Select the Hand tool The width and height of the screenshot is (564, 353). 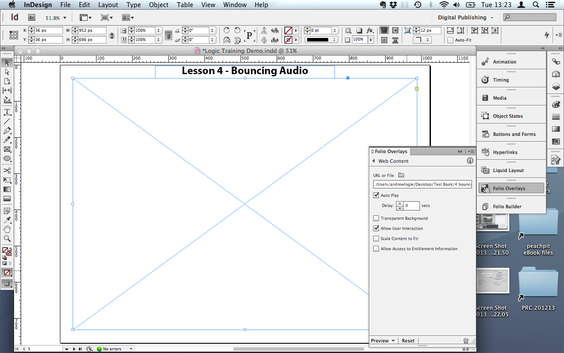[x=7, y=229]
